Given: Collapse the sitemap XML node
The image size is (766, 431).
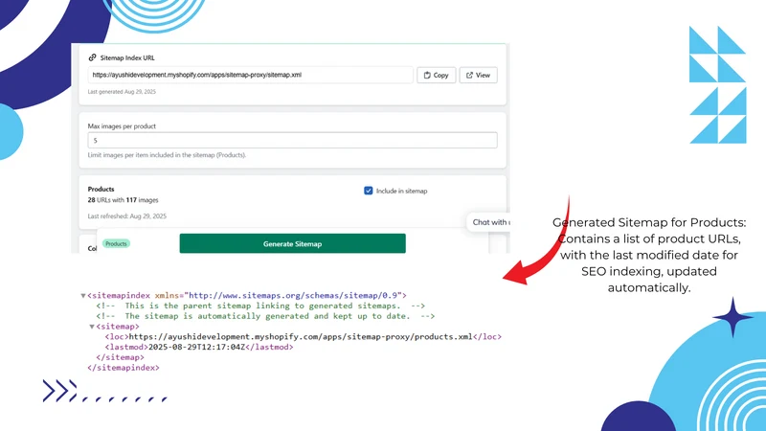Looking at the screenshot, I should point(92,327).
